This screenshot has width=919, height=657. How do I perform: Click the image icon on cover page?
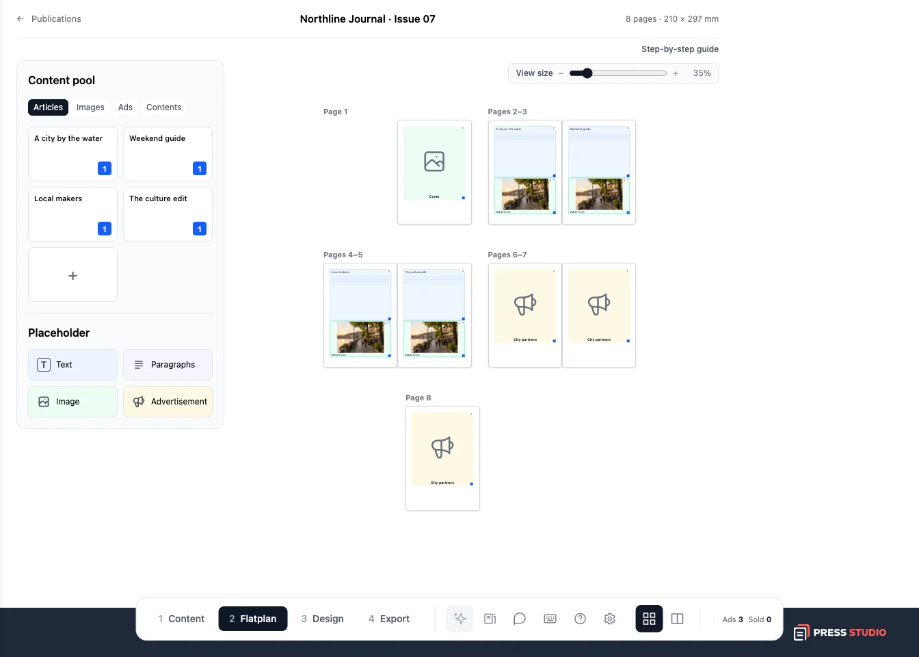(434, 162)
